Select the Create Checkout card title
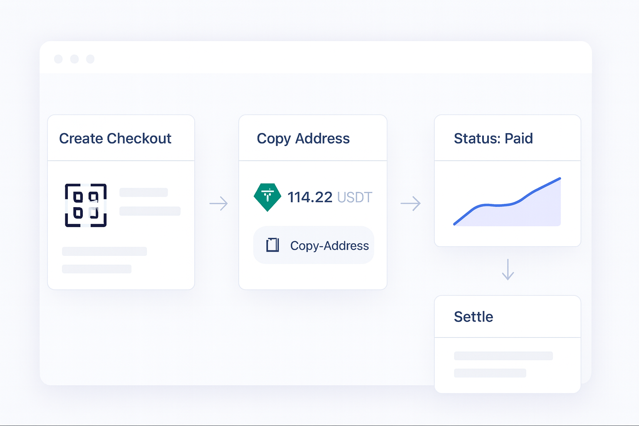 tap(115, 139)
